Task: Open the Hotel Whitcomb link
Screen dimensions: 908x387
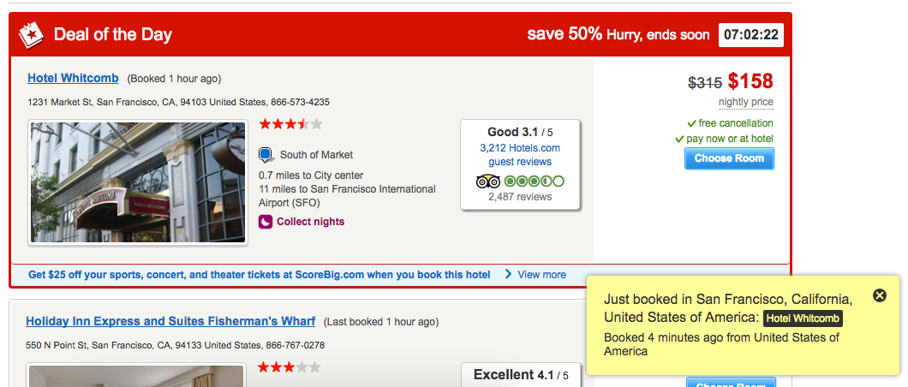Action: (73, 78)
